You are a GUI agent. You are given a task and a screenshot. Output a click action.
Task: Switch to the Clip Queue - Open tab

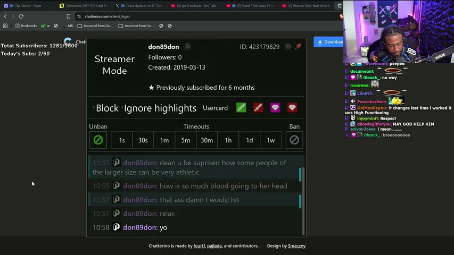point(28,5)
